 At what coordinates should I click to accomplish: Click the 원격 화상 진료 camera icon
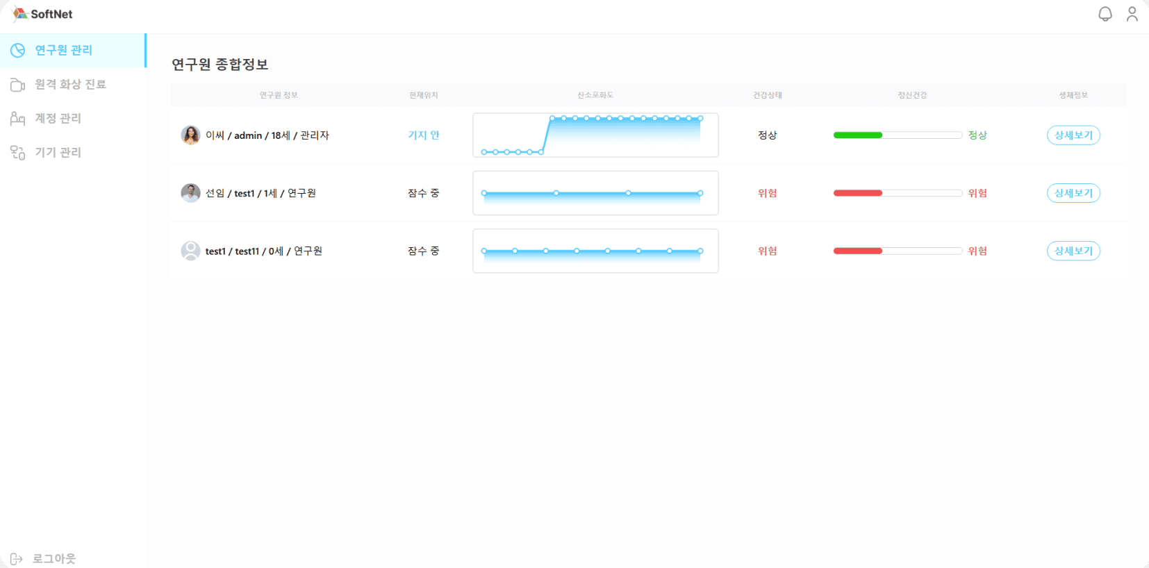pos(17,85)
